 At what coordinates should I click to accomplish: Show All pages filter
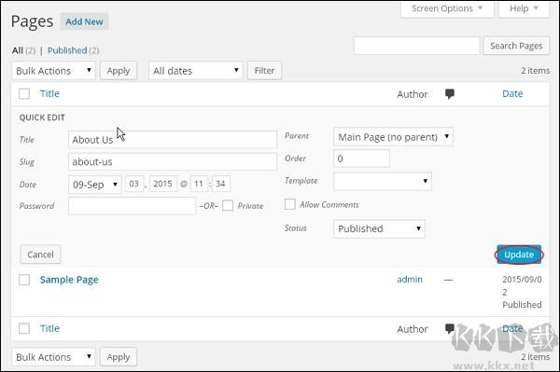(x=18, y=50)
